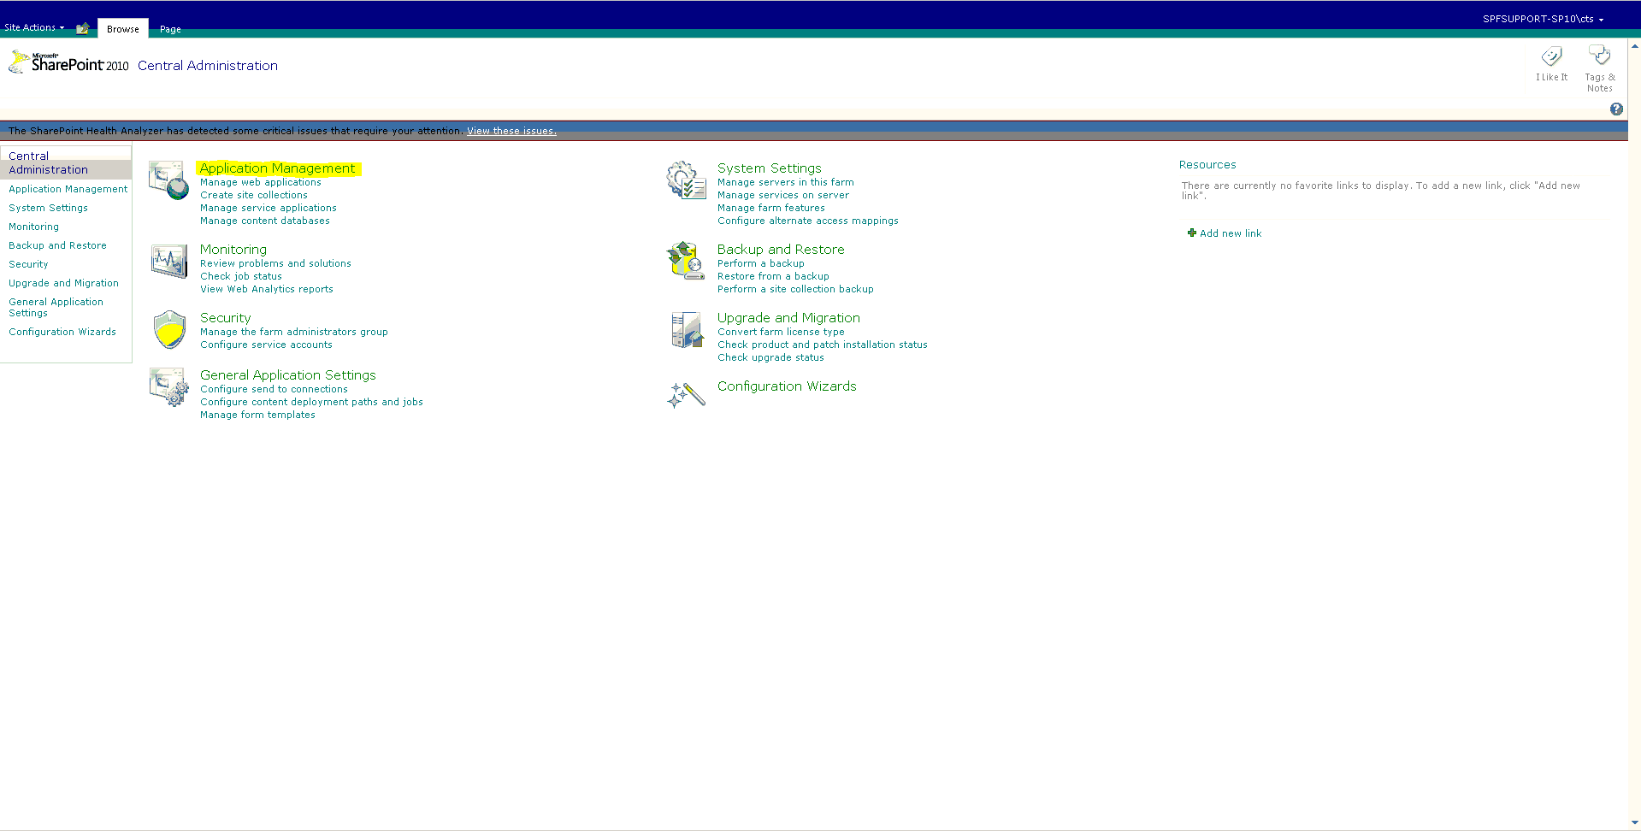Click Manage content databases link
Image resolution: width=1641 pixels, height=831 pixels.
click(265, 221)
